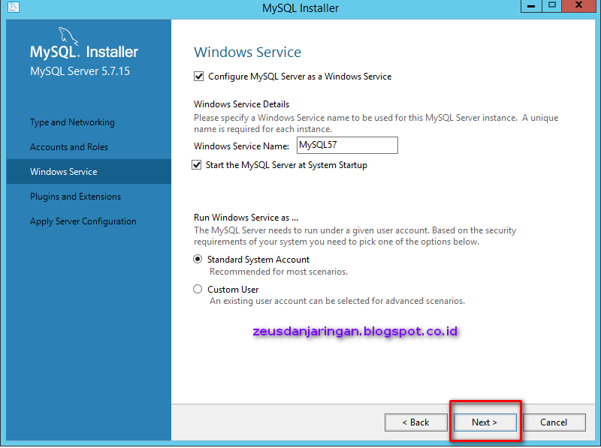601x448 pixels.
Task: Click the Next button
Action: point(485,422)
